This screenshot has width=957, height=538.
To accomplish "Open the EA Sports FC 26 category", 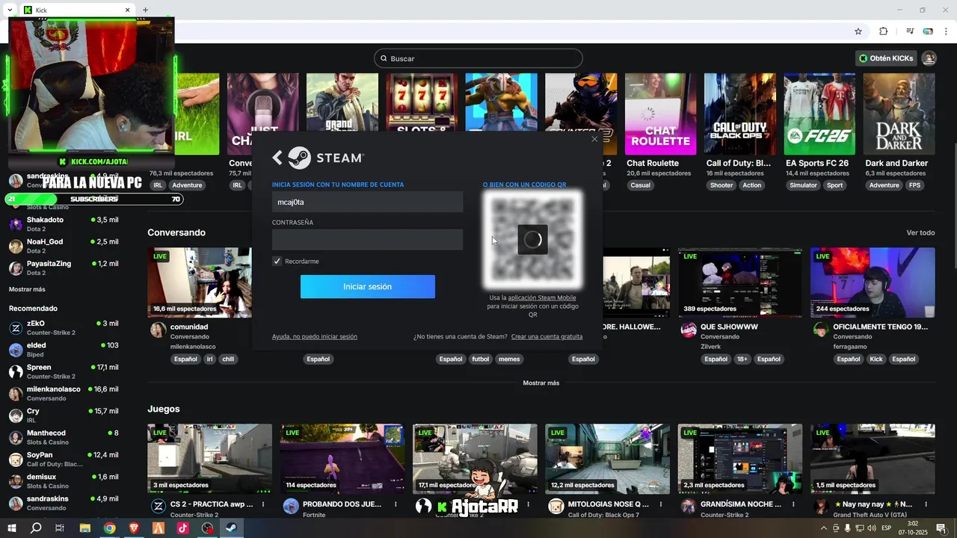I will click(819, 114).
